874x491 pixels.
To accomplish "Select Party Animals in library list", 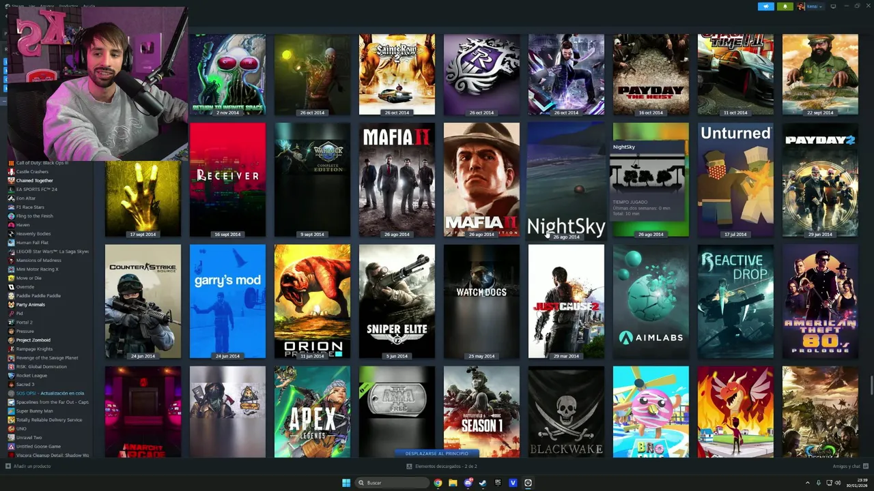I will tap(30, 304).
